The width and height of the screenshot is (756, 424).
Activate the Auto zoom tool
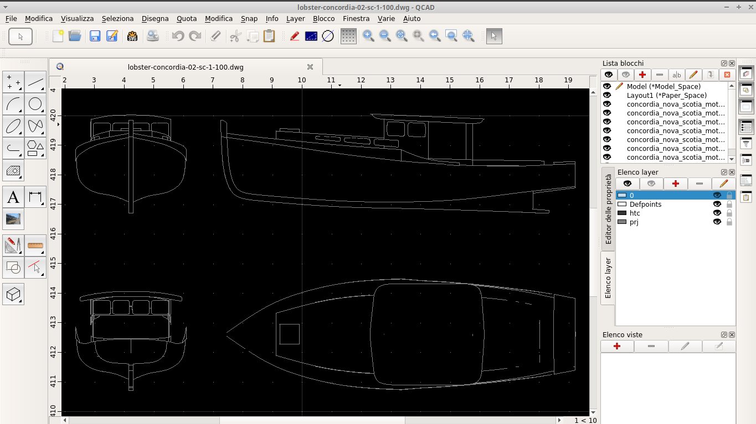click(x=401, y=35)
